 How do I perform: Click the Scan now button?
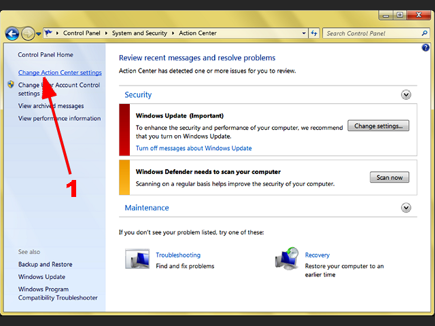point(389,177)
